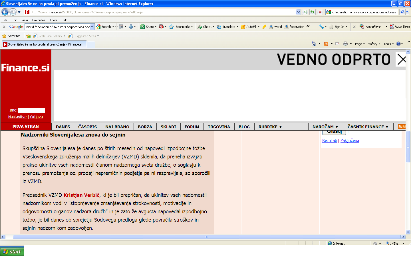Open the ČASNIK FINANCE dropdown
Viewport: 411px width, 256px height.
tap(368, 127)
